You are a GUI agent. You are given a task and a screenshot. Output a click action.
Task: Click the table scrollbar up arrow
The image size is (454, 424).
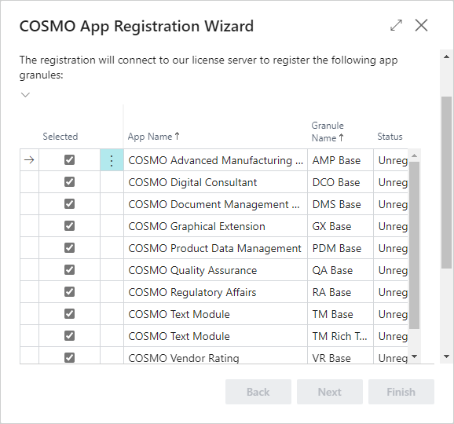coord(414,155)
